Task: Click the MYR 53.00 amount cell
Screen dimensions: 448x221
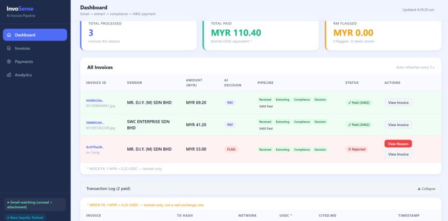Action: tap(196, 149)
